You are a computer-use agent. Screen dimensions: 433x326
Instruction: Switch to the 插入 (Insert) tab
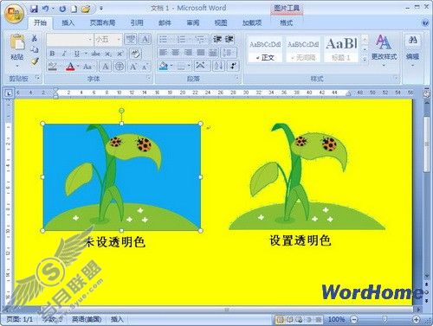pos(68,22)
